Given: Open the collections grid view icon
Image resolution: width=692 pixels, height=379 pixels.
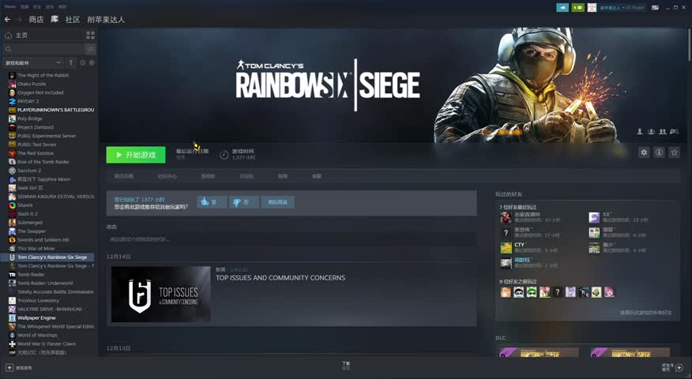Looking at the screenshot, I should coord(91,35).
